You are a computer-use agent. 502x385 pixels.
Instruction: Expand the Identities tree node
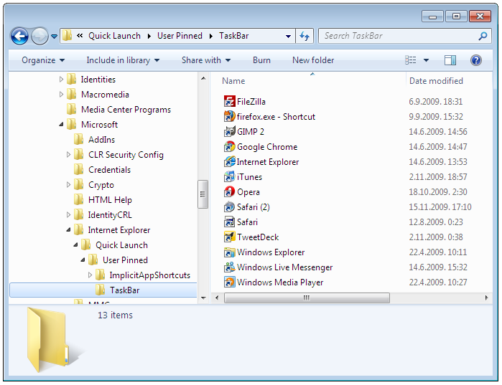(x=61, y=80)
